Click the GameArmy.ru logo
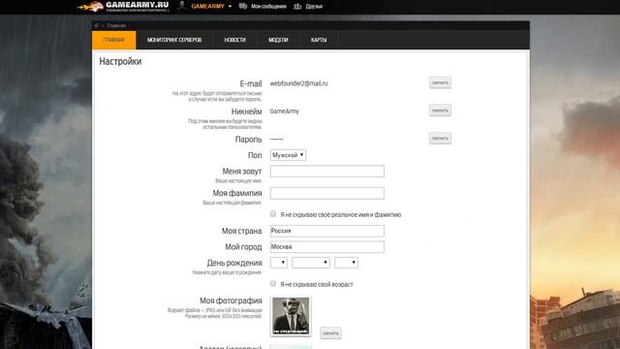 tap(123, 7)
